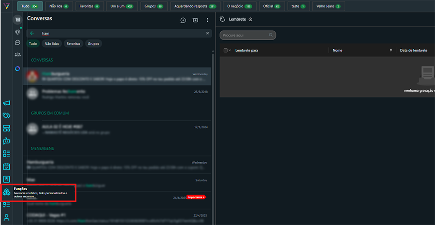Click the Procure aqui search field
Viewport: 435px width, 225px height.
pyautogui.click(x=247, y=35)
